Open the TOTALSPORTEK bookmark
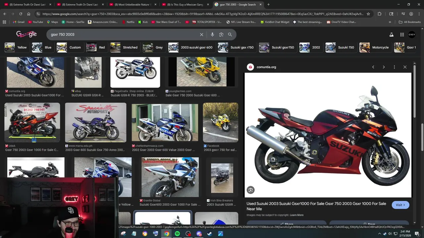 pos(207,22)
